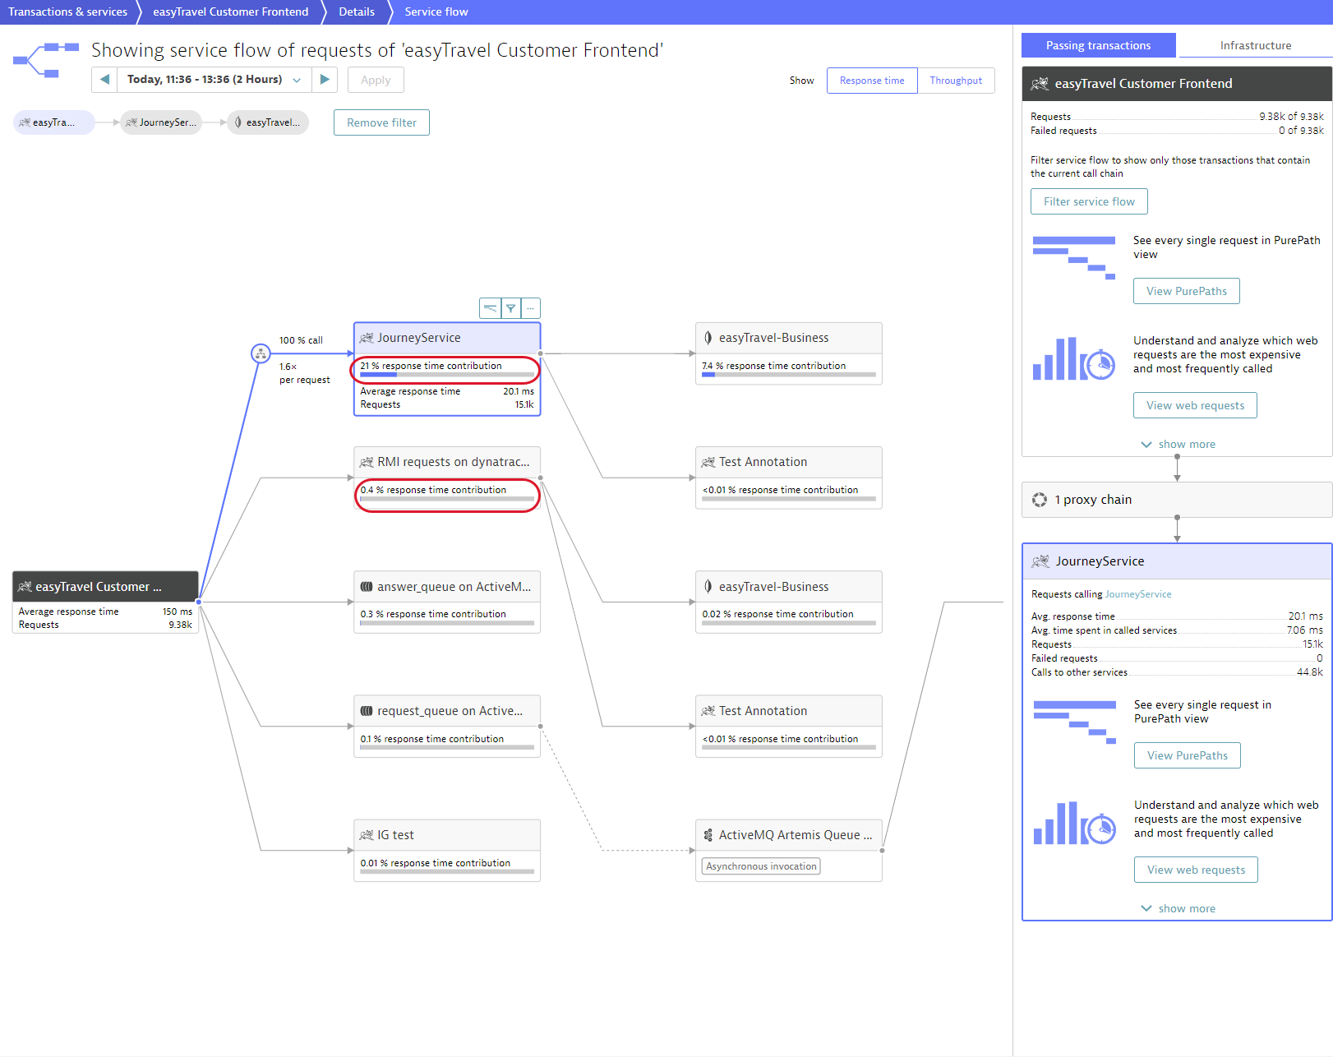Select the answer_queue on ActiveM... node
Image resolution: width=1333 pixels, height=1057 pixels.
(447, 602)
